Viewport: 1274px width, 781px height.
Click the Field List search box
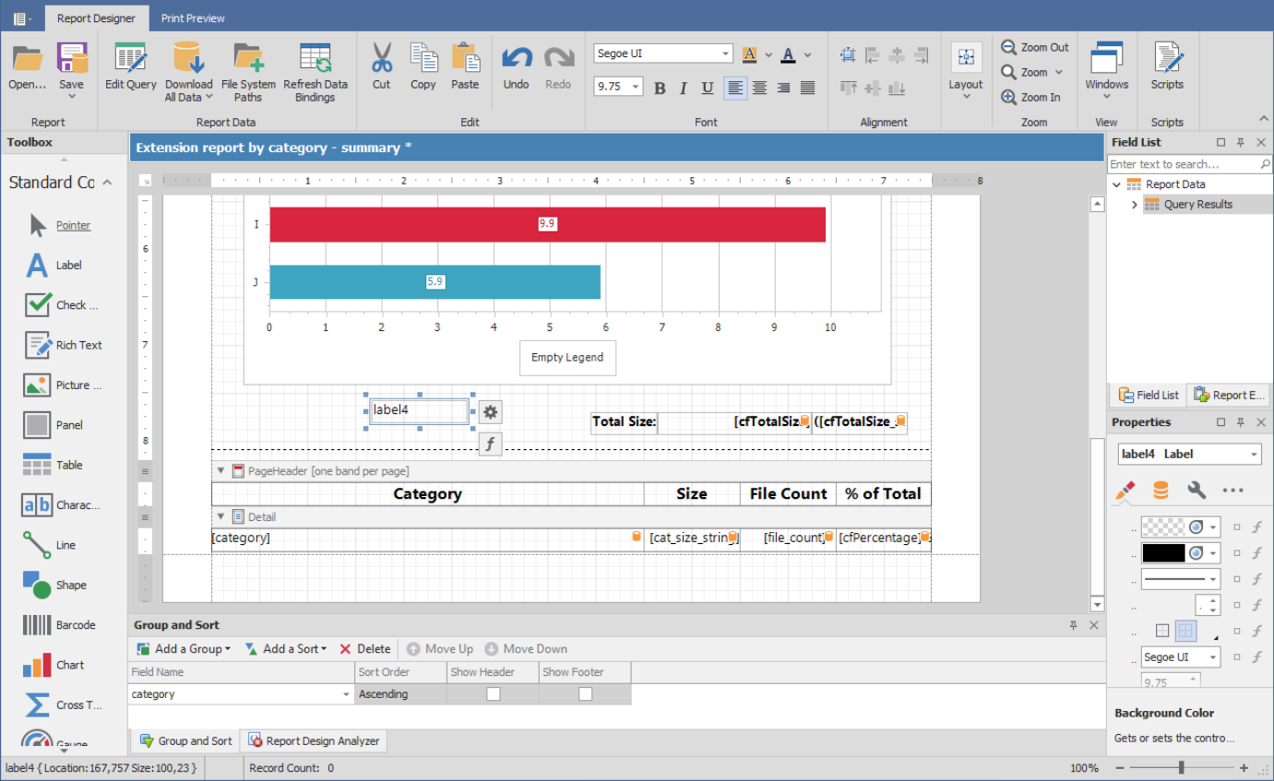click(x=1183, y=164)
